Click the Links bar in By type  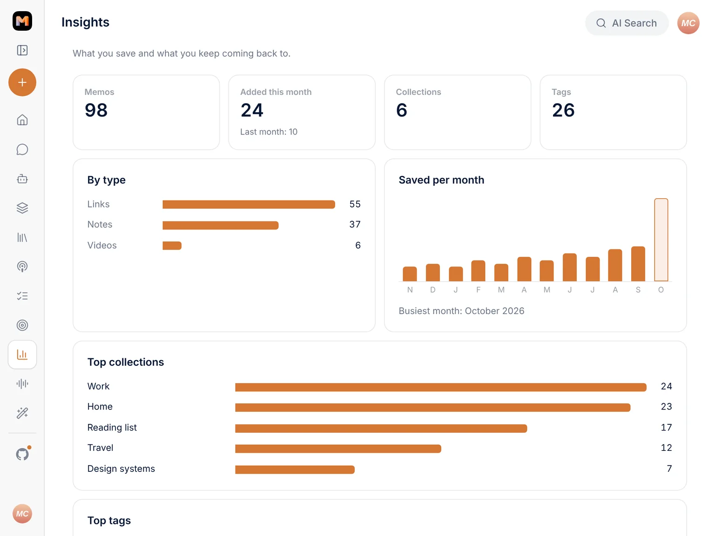[249, 204]
